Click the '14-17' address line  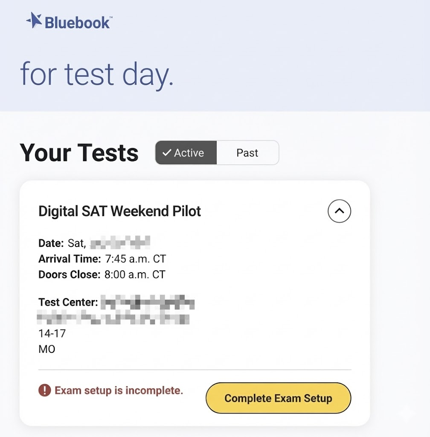[52, 333]
